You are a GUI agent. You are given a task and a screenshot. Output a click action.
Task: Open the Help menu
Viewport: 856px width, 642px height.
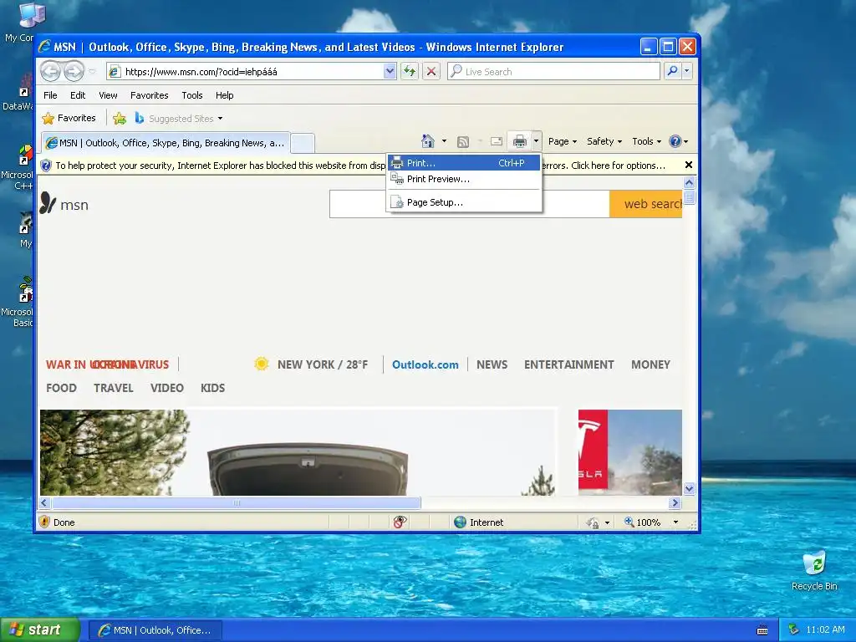224,95
